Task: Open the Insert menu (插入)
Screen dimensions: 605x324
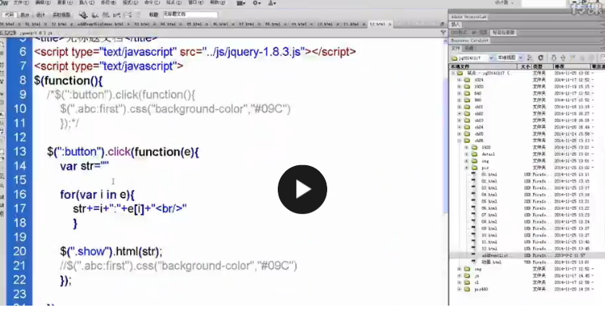Action: pyautogui.click(x=86, y=2)
